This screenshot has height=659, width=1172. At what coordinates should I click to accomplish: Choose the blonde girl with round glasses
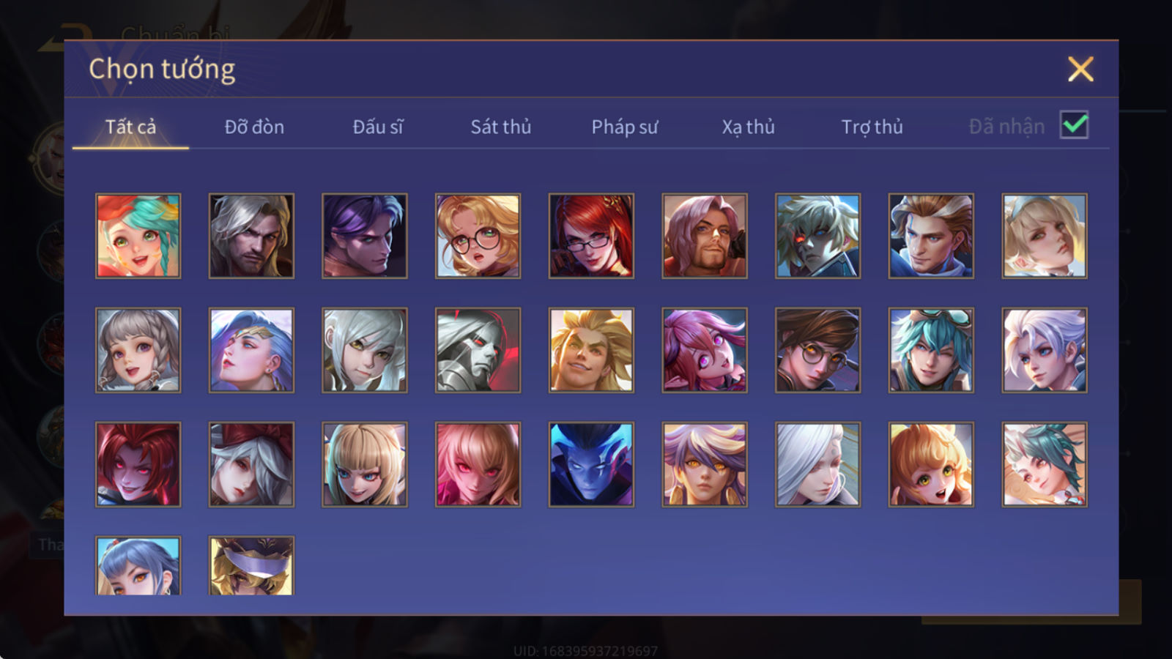(478, 236)
